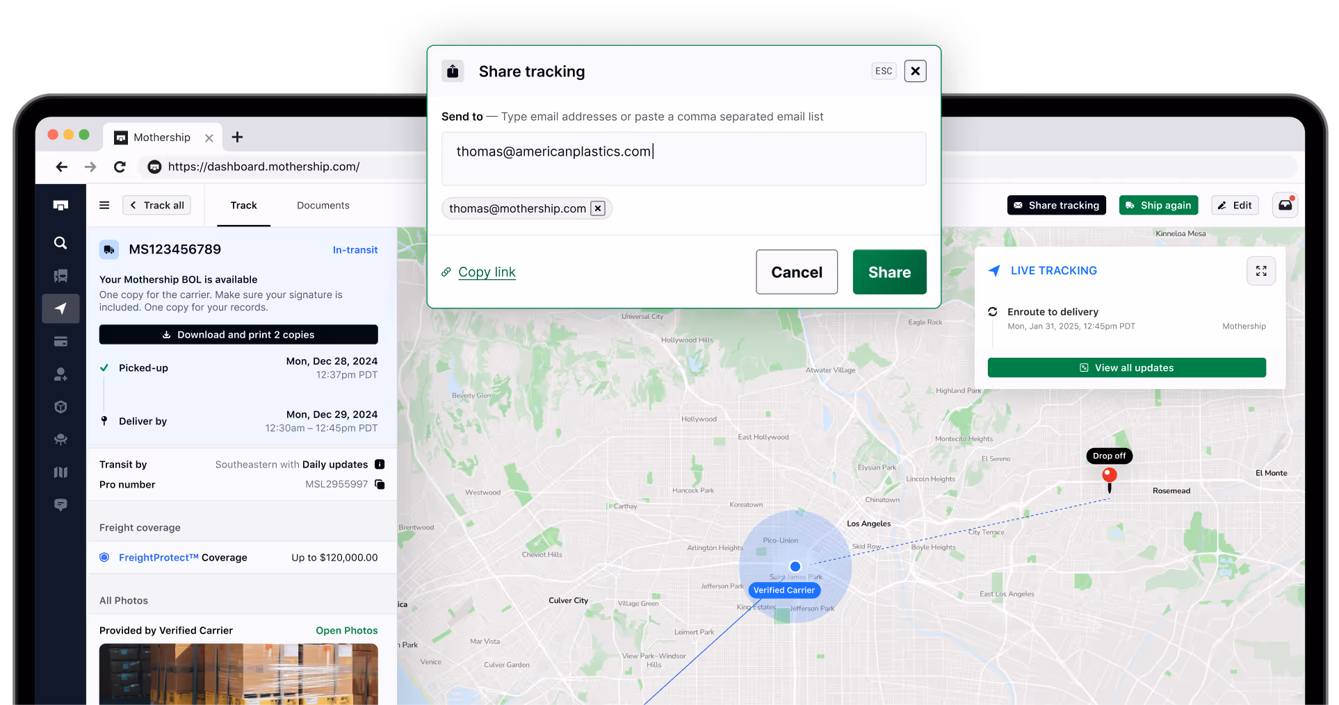Expand the live tracking map fullscreen icon
This screenshot has width=1339, height=705.
pyautogui.click(x=1261, y=271)
